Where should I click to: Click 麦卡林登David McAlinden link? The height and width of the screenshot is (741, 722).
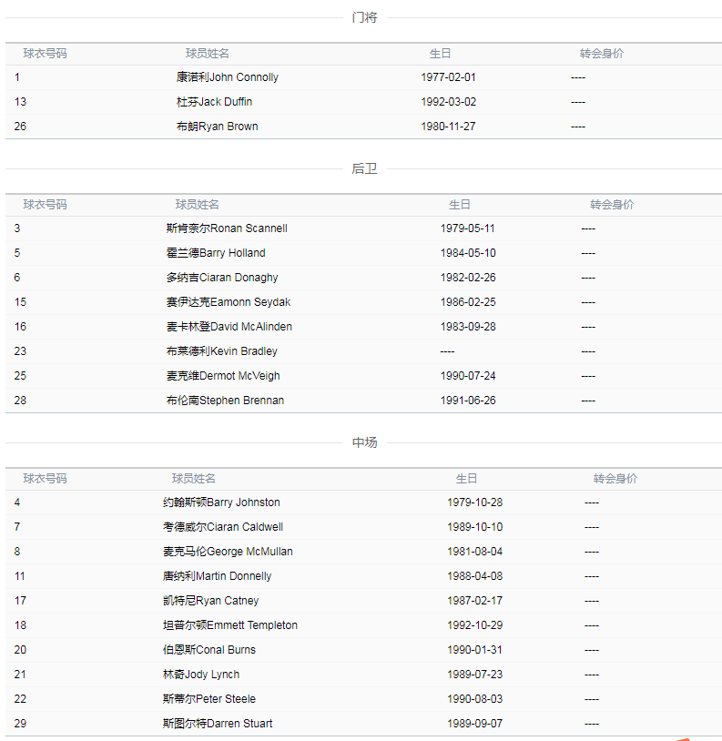coord(229,327)
